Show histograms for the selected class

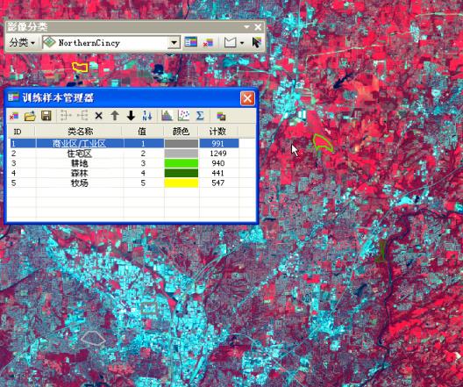click(x=167, y=116)
